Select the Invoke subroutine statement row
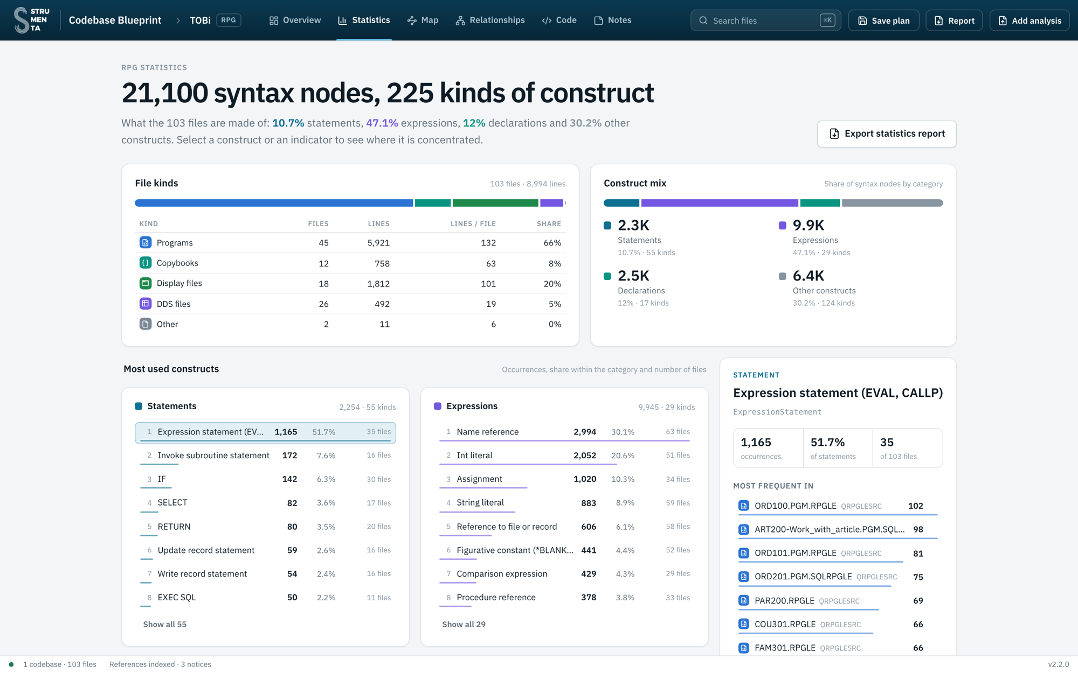The image size is (1078, 673). click(265, 456)
